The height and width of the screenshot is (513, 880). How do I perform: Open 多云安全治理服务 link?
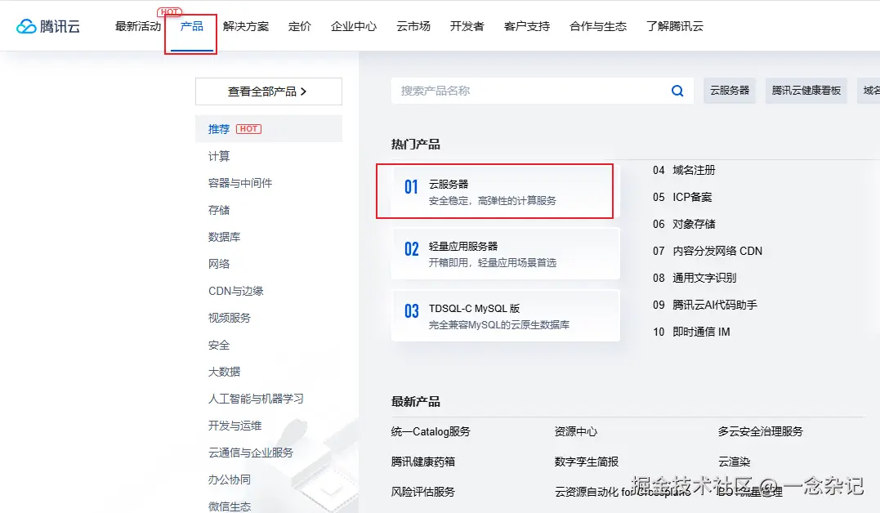tap(761, 431)
